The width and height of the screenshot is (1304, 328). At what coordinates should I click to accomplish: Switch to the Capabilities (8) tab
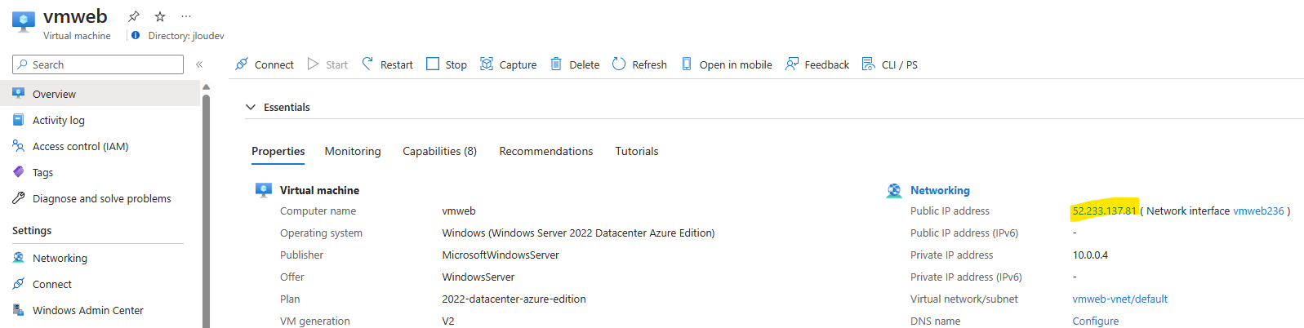tap(439, 151)
